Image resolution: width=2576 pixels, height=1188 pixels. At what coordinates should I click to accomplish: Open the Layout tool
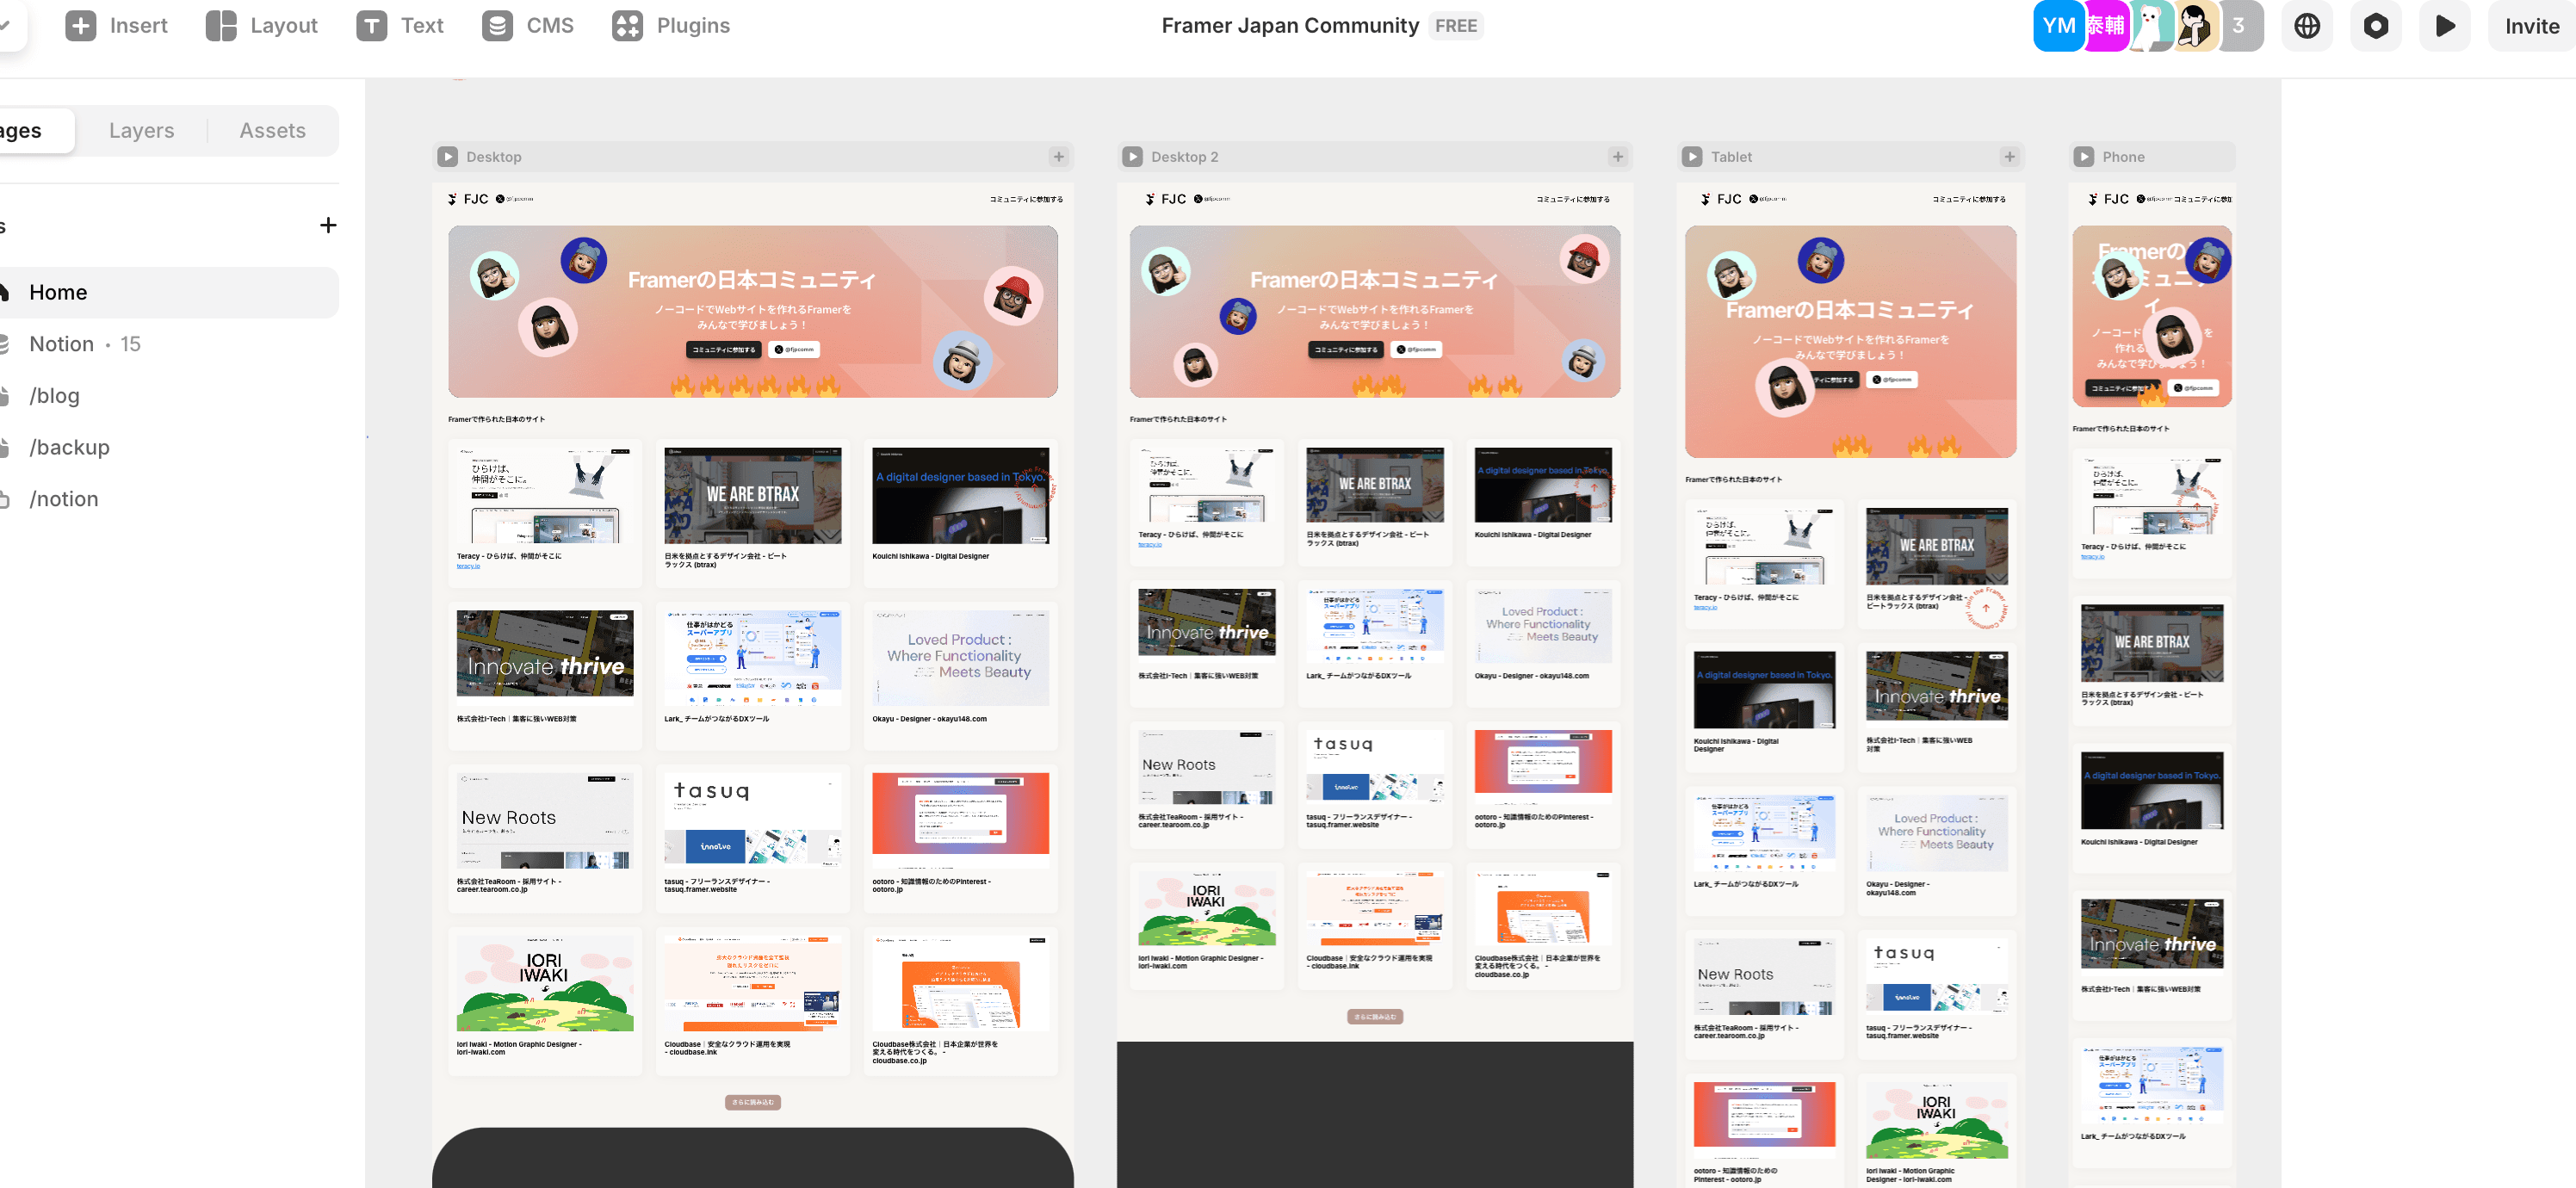click(261, 26)
